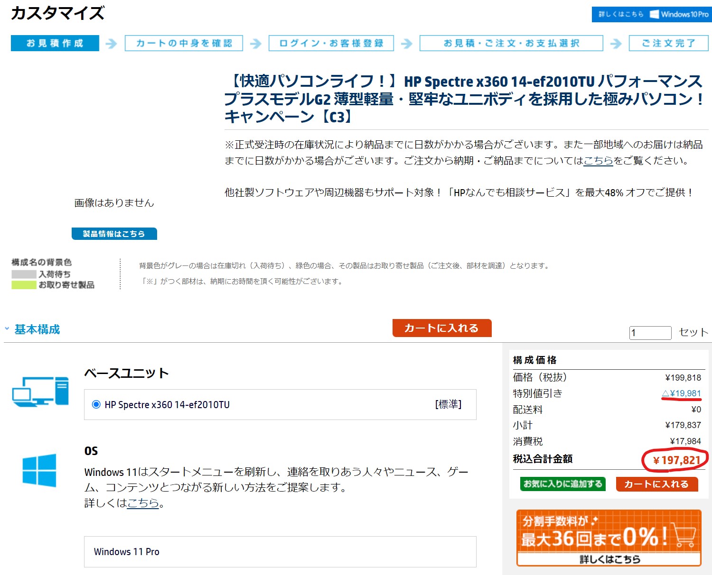Click 製品情報はこちら button

(x=114, y=234)
